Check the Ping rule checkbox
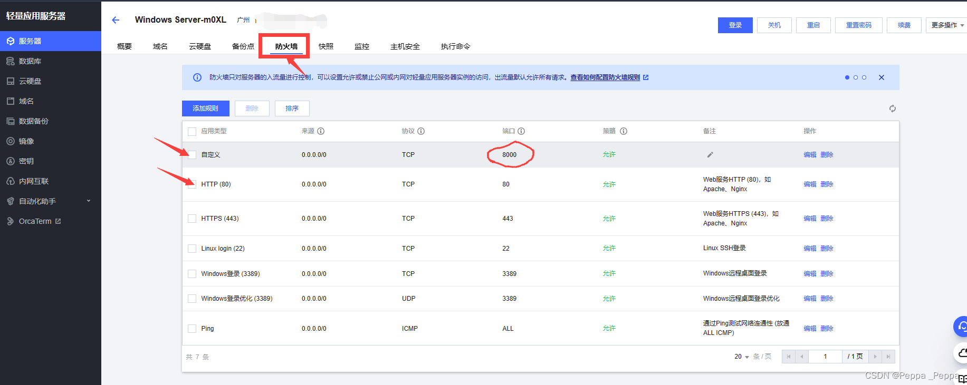This screenshot has height=385, width=967. pyautogui.click(x=192, y=329)
